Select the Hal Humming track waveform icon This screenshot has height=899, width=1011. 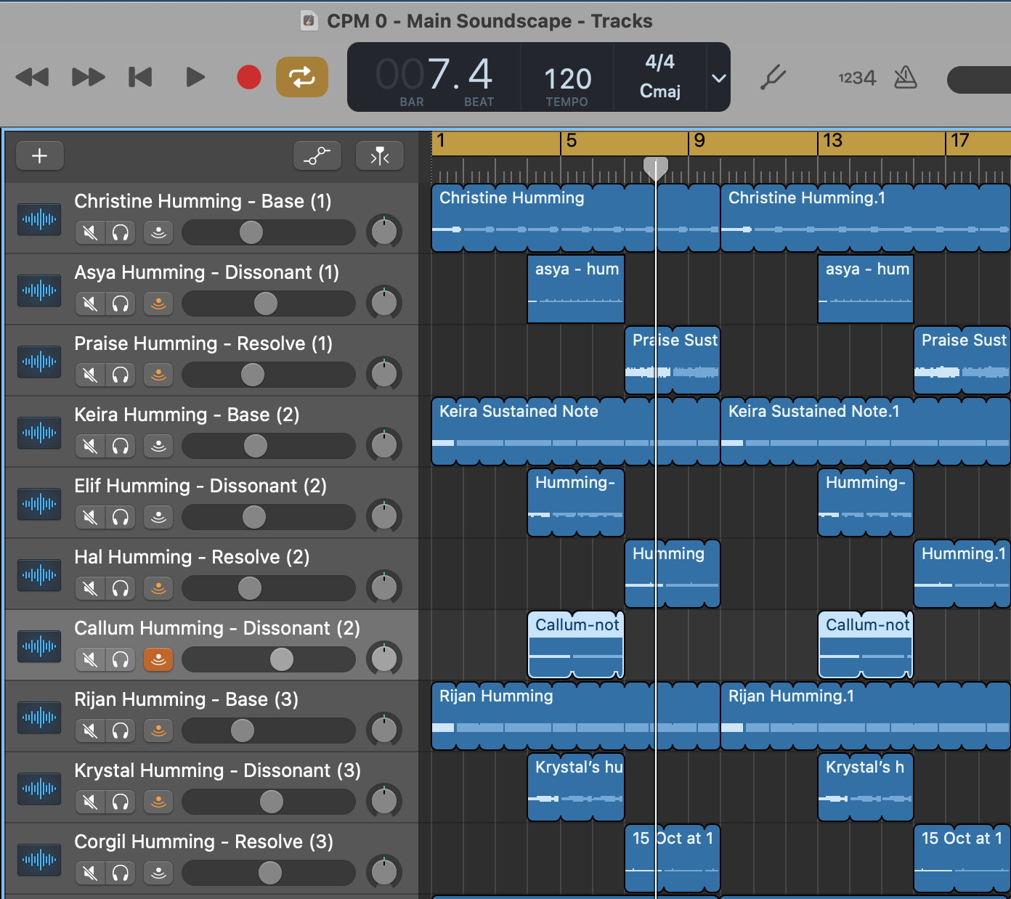(39, 574)
